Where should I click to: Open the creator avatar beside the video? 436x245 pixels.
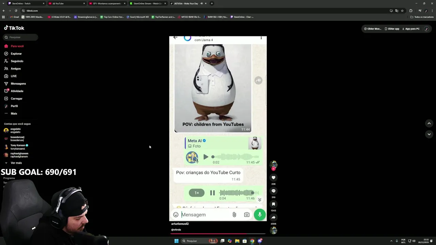click(273, 165)
